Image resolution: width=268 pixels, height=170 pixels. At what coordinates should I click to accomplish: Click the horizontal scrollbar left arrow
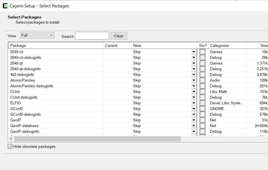click(x=11, y=139)
